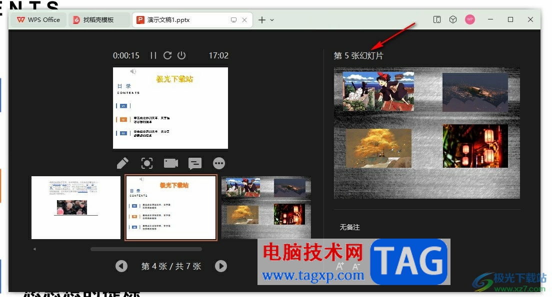Select the highlighted contents slide thumbnail

point(171,208)
